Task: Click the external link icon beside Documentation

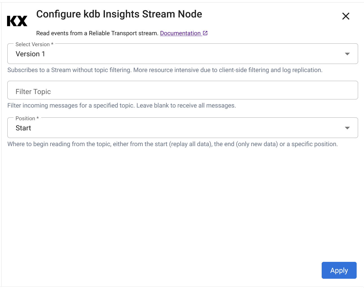Action: tap(205, 33)
